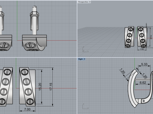Select the 7.00 dimension in Perspective viewport

(142, 49)
